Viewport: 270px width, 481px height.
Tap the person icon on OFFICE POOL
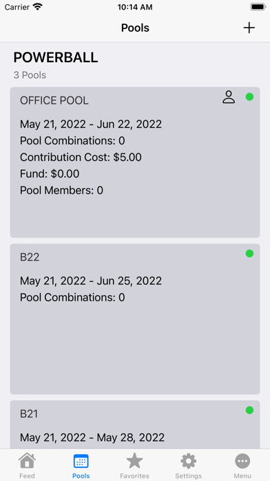pyautogui.click(x=229, y=97)
